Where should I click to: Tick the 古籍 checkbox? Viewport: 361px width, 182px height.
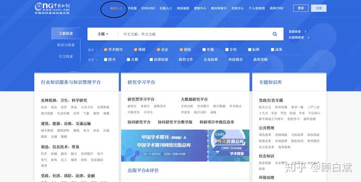coord(128,59)
